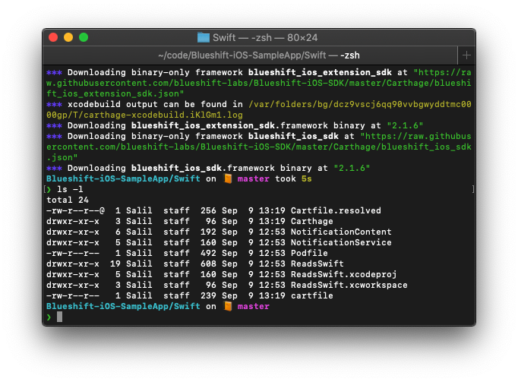Click the book emoji before 'master took'
The image size is (518, 382).
pyautogui.click(x=228, y=178)
